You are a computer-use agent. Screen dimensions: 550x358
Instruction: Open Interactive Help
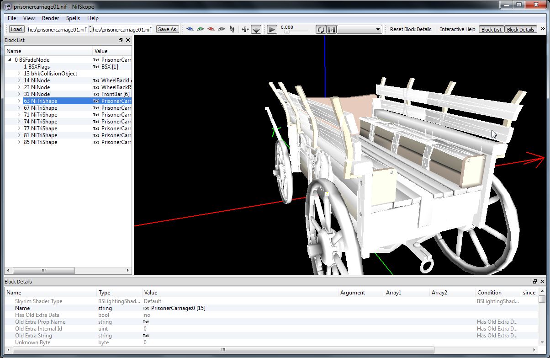[x=457, y=29]
